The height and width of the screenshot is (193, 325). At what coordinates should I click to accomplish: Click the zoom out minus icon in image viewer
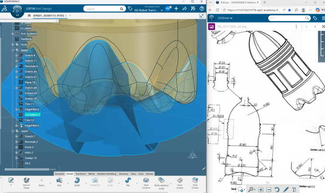tap(269, 190)
